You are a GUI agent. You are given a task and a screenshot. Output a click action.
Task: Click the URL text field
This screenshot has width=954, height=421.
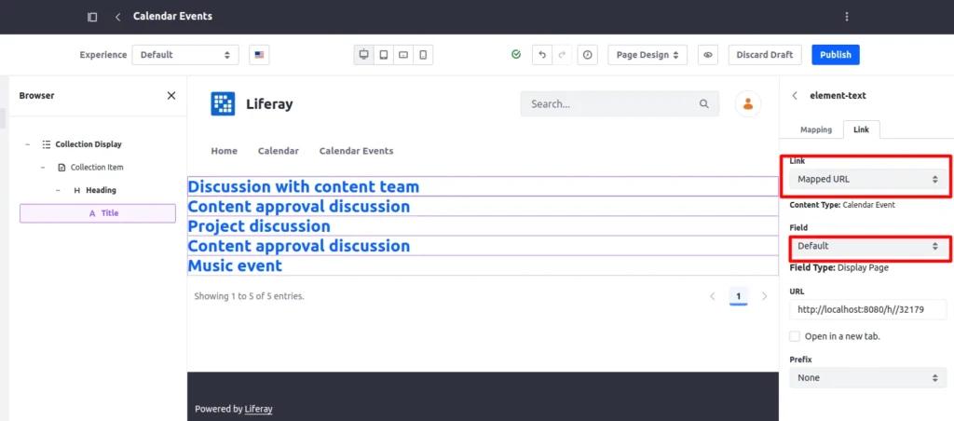[x=867, y=309]
